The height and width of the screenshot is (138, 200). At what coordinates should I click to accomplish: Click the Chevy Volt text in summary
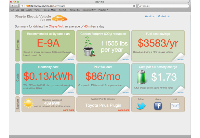(56, 26)
